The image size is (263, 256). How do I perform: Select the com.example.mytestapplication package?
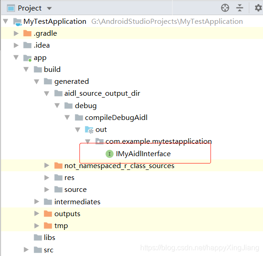point(159,141)
